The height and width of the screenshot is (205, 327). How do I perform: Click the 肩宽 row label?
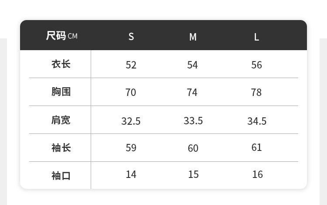[x=61, y=120]
